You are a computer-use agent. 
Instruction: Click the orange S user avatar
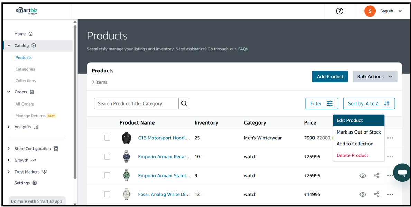(x=370, y=11)
